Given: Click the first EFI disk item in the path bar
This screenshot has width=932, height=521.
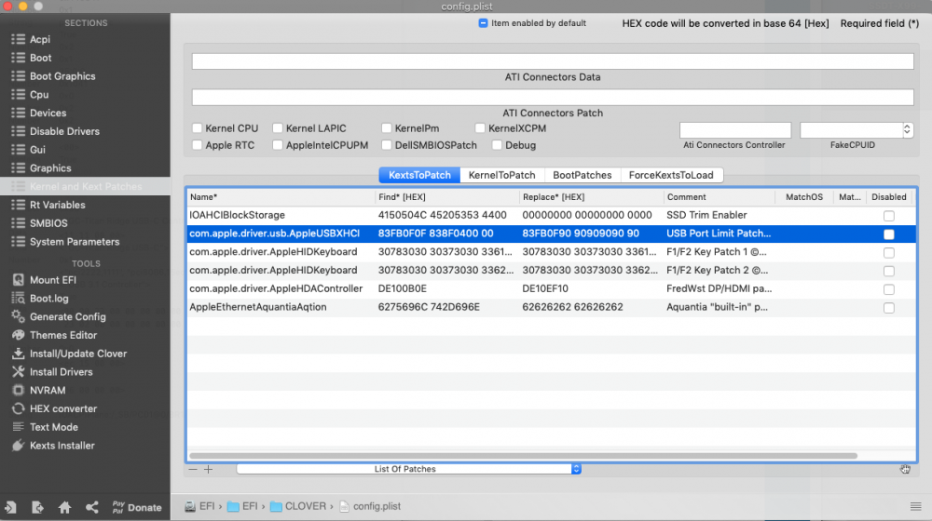Looking at the screenshot, I should pos(199,506).
